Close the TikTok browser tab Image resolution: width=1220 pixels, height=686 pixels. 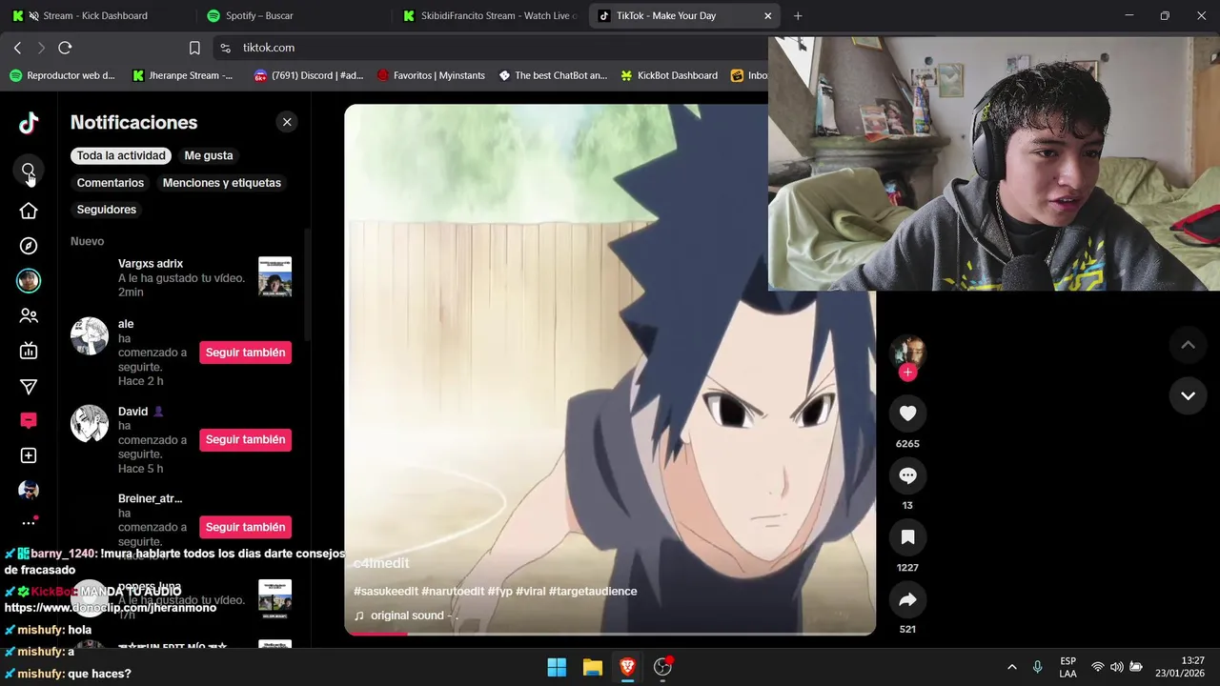(768, 16)
